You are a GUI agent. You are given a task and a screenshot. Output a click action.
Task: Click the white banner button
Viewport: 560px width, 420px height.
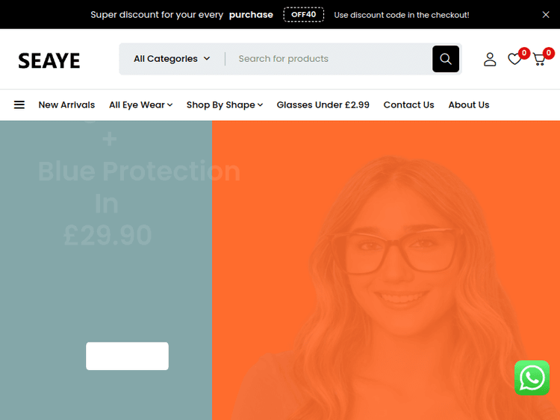click(x=127, y=356)
